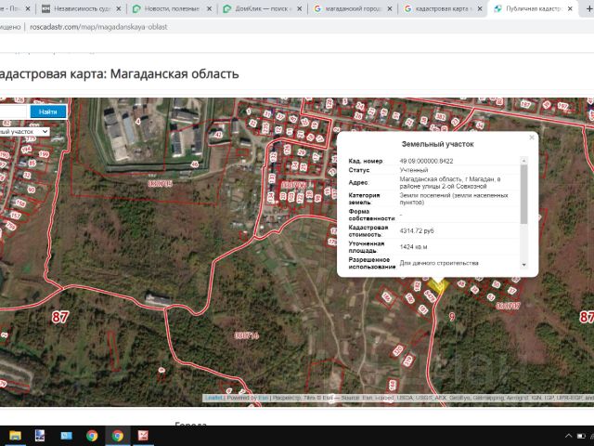Open the Leaflet attribution link
The width and height of the screenshot is (594, 446).
pyautogui.click(x=213, y=398)
